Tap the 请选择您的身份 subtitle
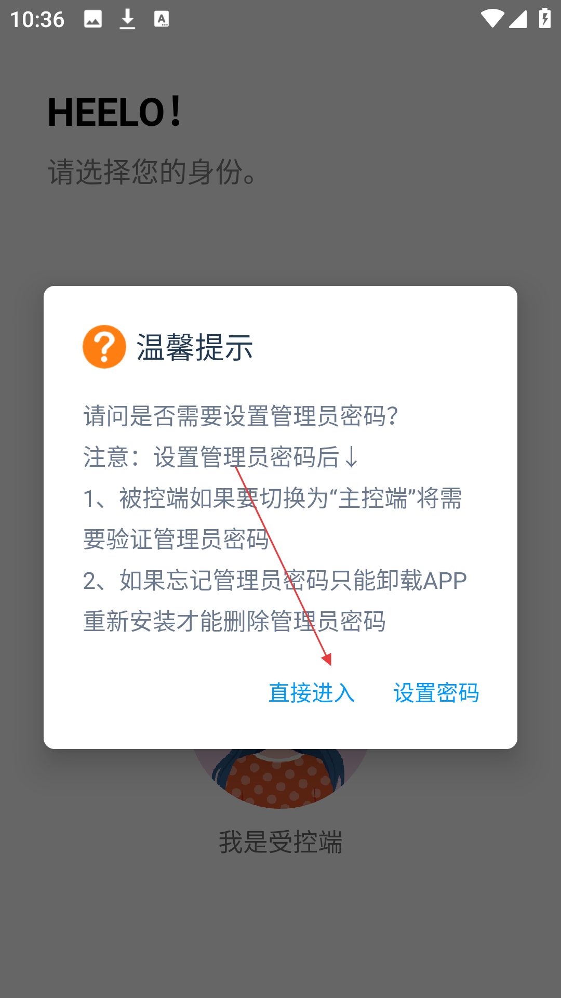The height and width of the screenshot is (998, 561). [152, 172]
